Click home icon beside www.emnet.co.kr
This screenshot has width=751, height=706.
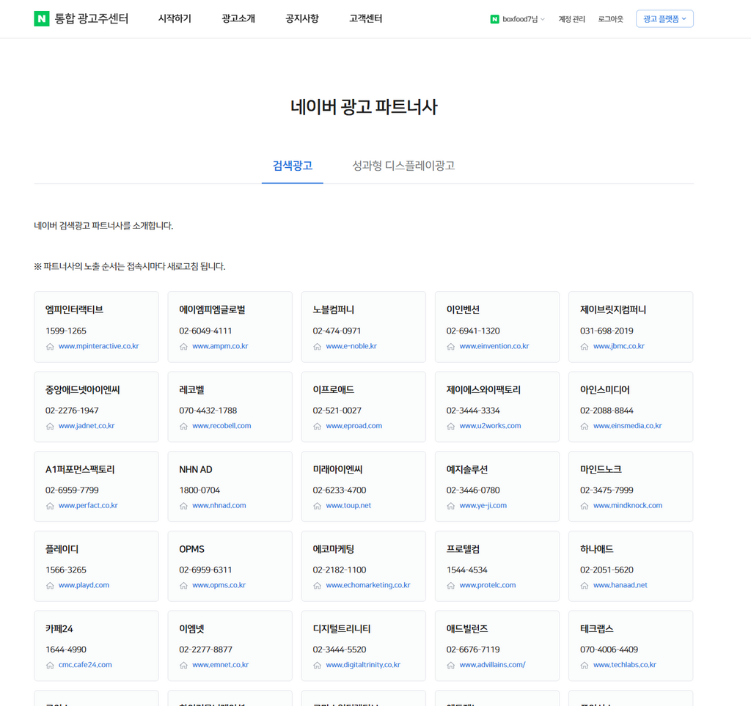point(183,666)
